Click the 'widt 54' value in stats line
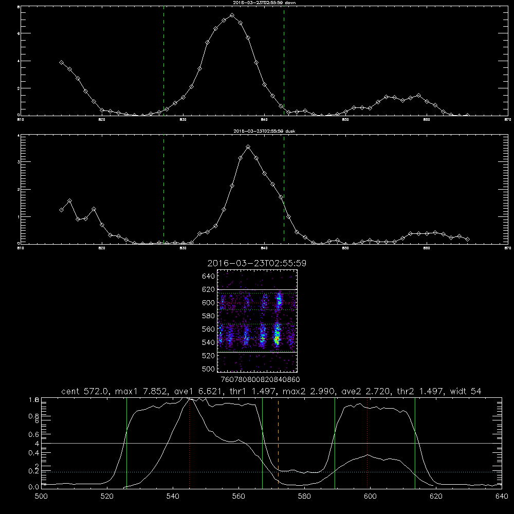The image size is (514, 514). 466,391
